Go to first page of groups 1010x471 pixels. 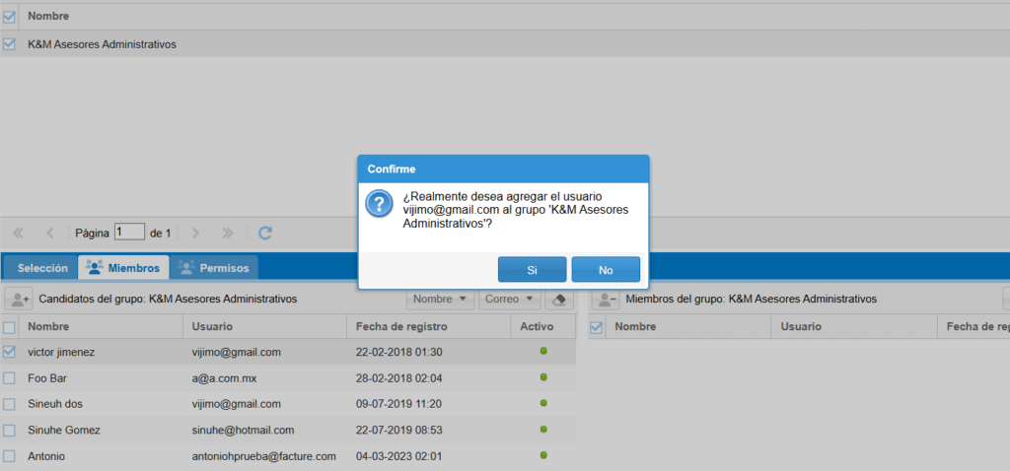click(x=18, y=233)
